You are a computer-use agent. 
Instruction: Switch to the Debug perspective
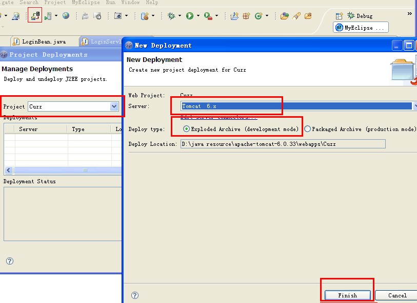click(x=360, y=16)
